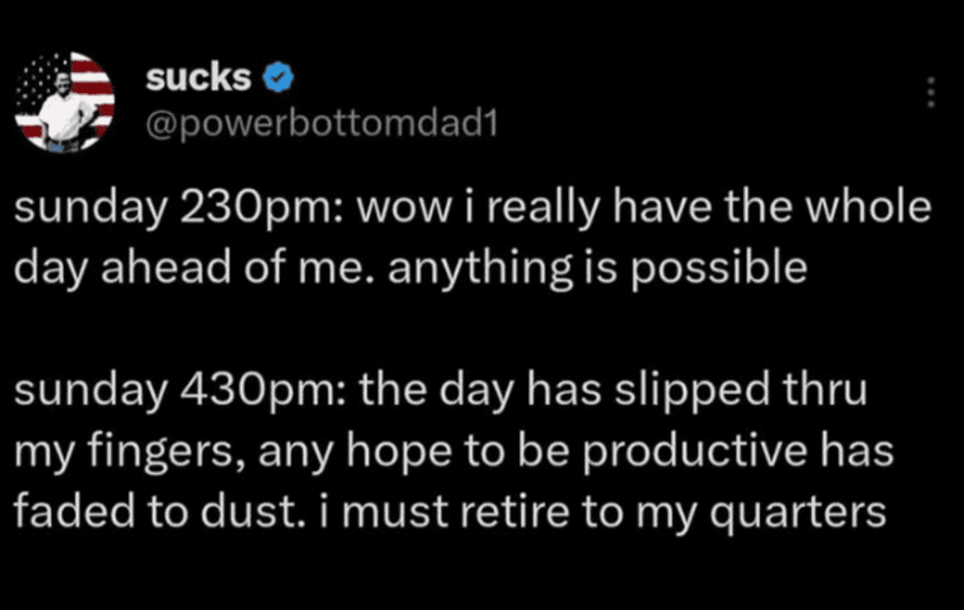Open the profile picture avatar

click(66, 101)
